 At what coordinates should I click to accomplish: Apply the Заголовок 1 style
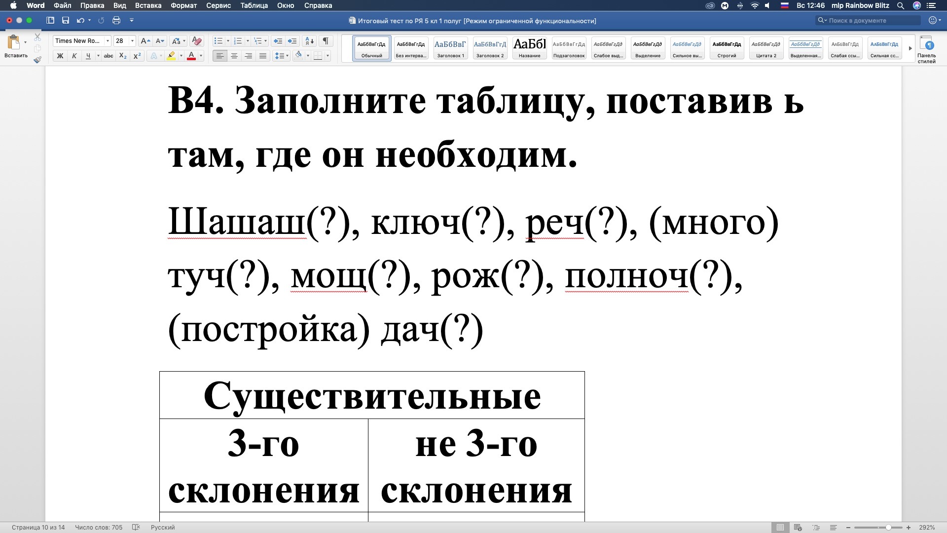coord(450,48)
